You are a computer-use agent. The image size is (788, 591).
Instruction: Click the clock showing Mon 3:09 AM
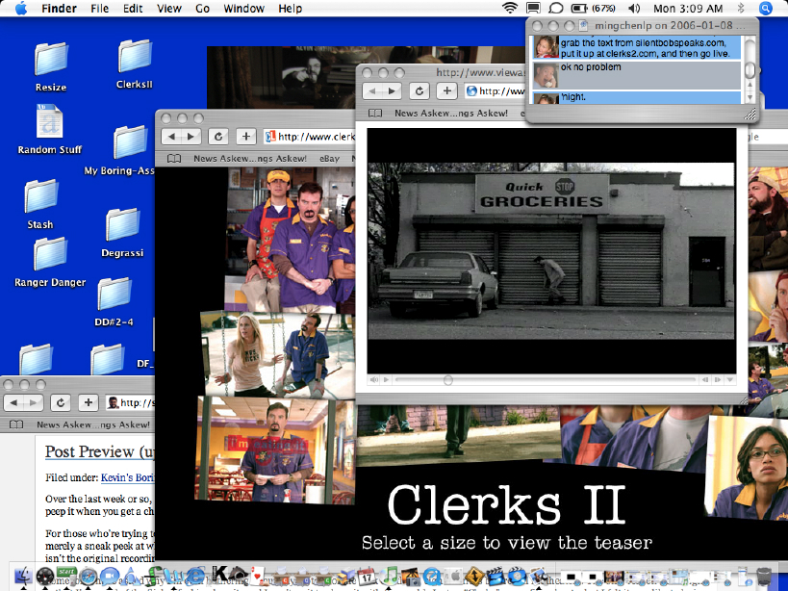click(688, 9)
